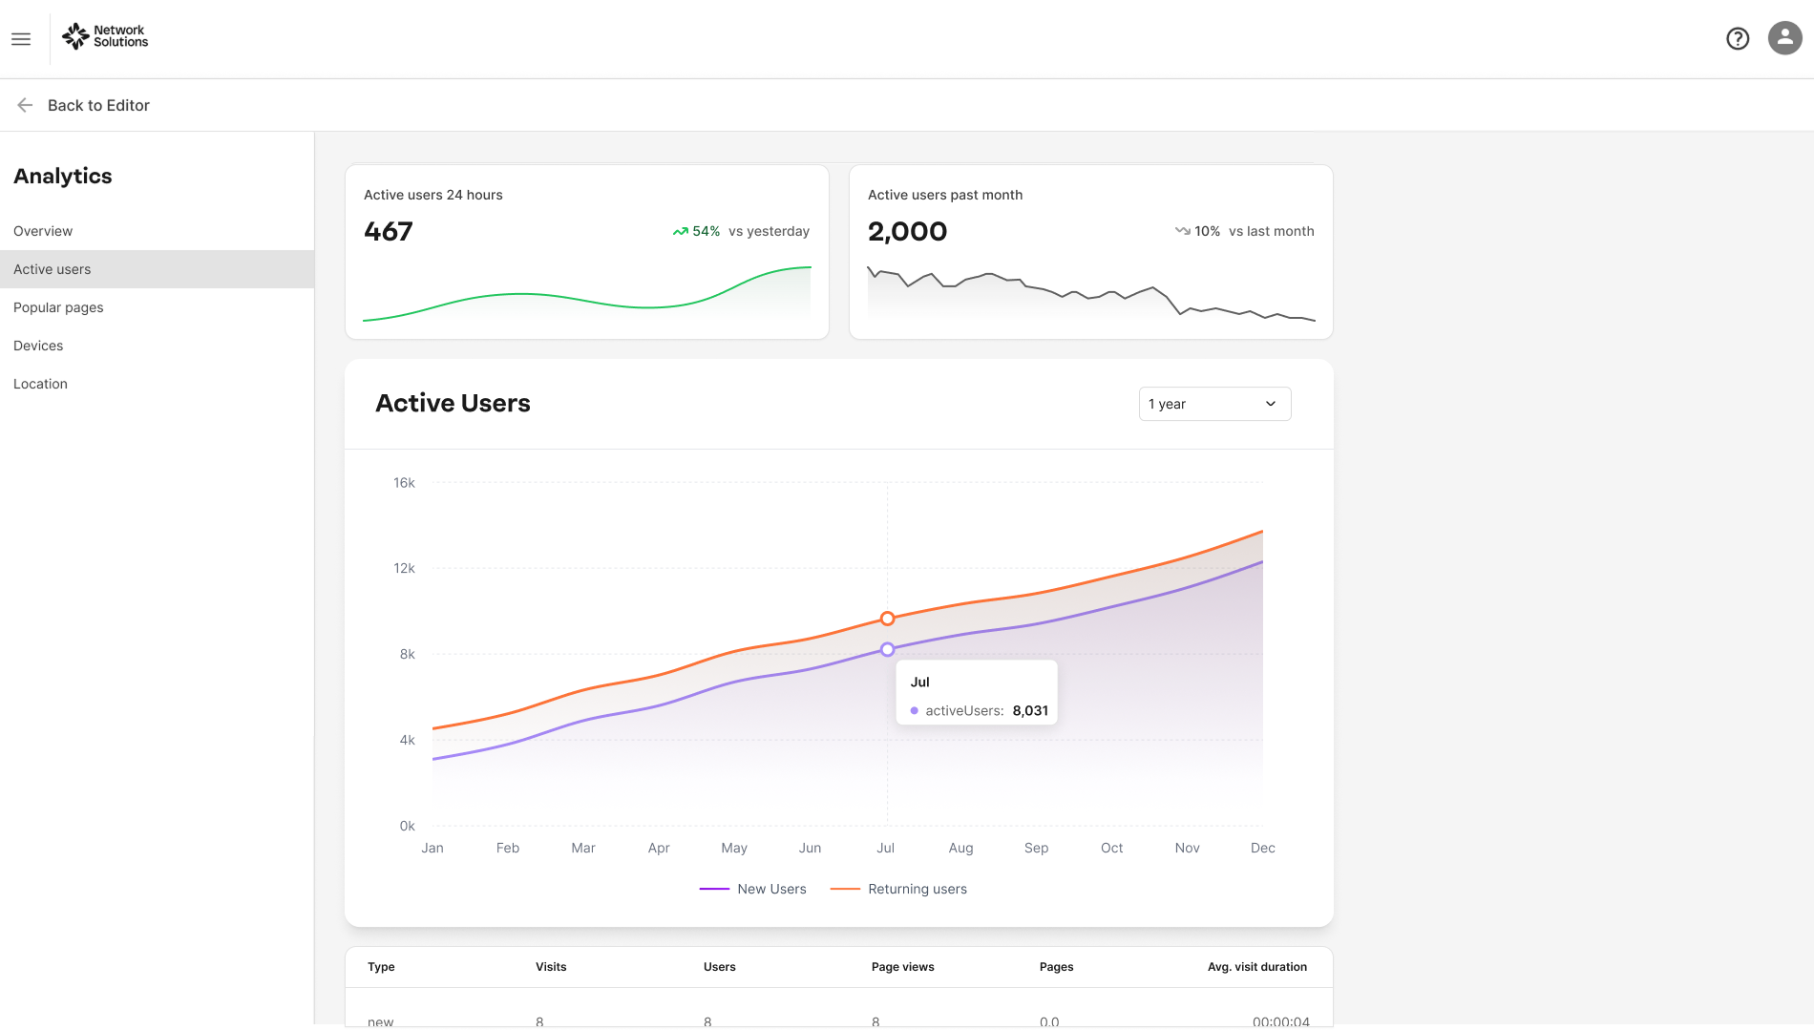This screenshot has height=1030, width=1814.
Task: Select the Active users sidebar item
Action: (x=157, y=269)
